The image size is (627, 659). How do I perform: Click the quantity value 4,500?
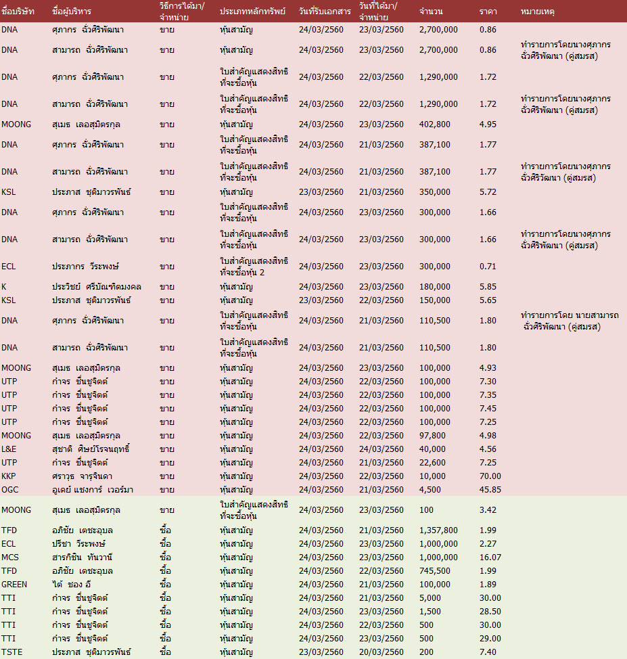430,490
